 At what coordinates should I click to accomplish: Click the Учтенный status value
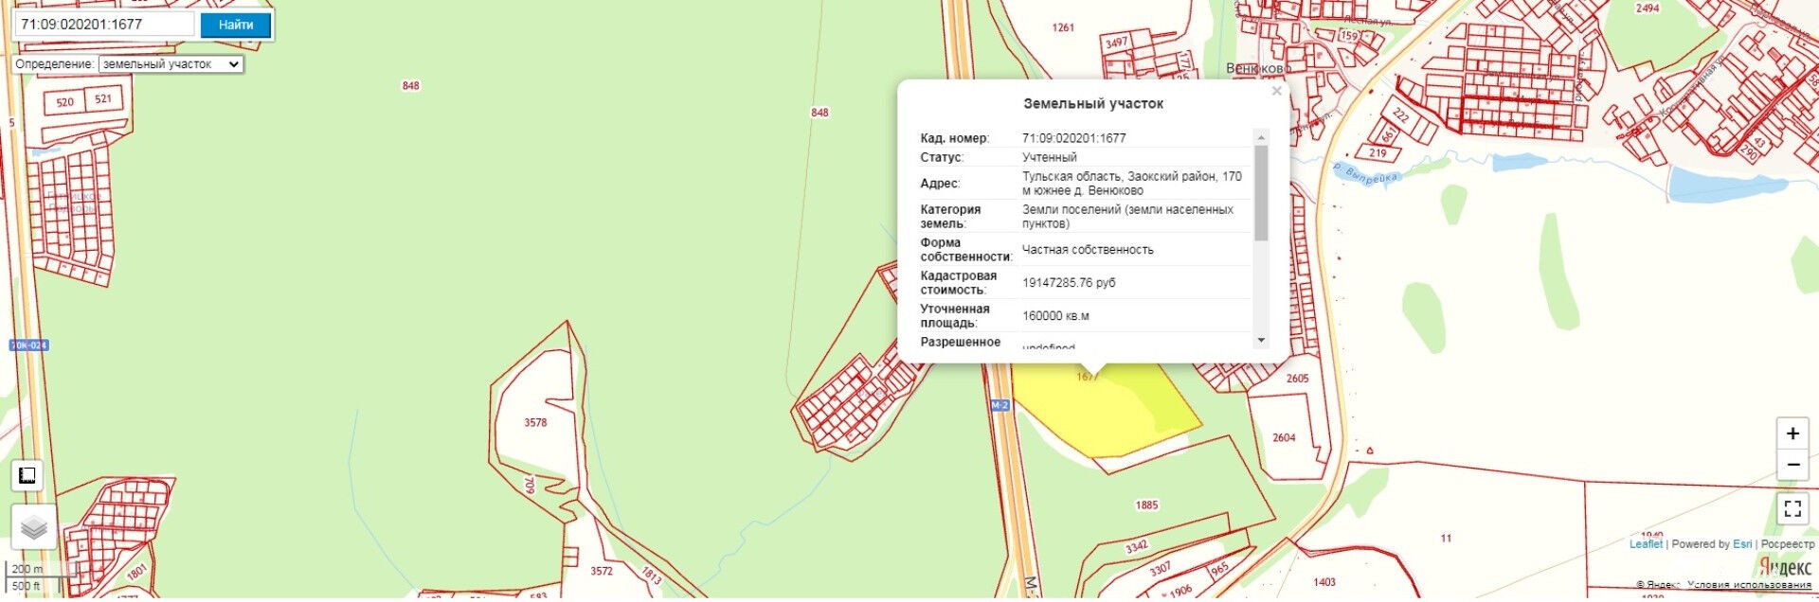coord(1049,157)
